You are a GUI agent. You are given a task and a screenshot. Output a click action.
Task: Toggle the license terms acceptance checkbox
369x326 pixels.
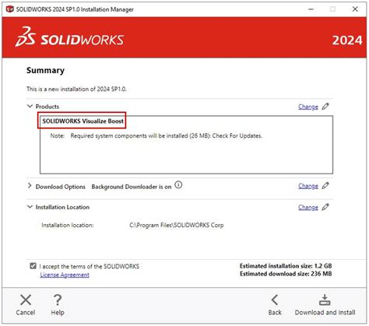pos(33,266)
